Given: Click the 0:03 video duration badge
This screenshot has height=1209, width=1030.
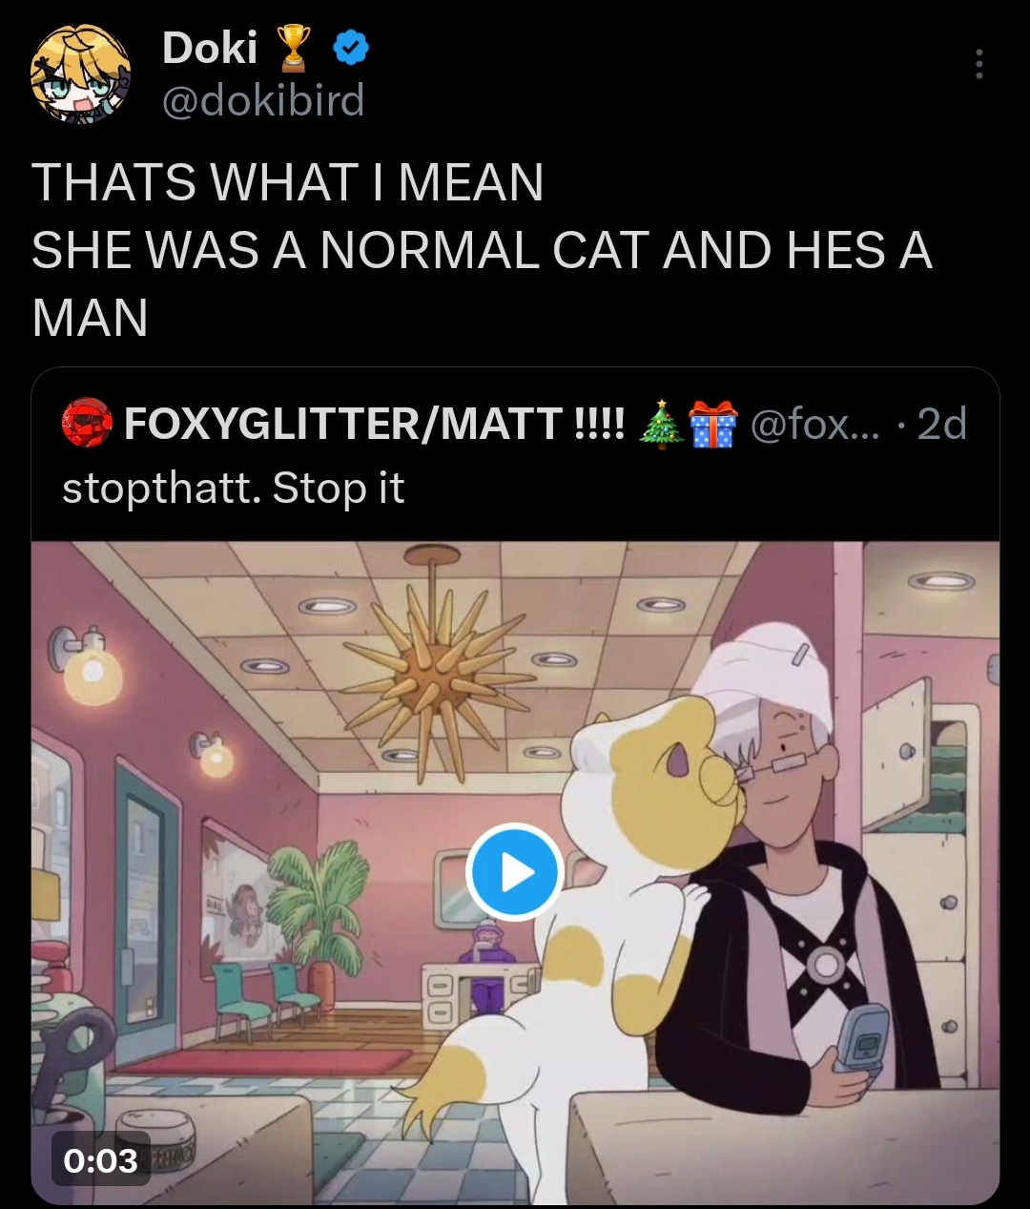Looking at the screenshot, I should pos(101,1159).
